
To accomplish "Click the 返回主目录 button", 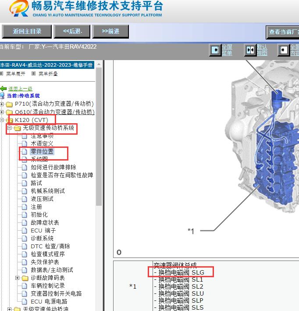I will [x=27, y=31].
